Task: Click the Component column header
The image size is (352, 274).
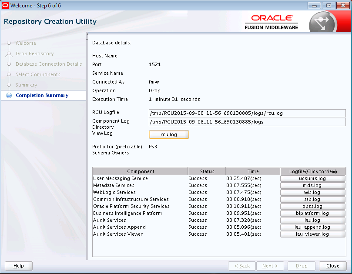Action: click(x=140, y=171)
